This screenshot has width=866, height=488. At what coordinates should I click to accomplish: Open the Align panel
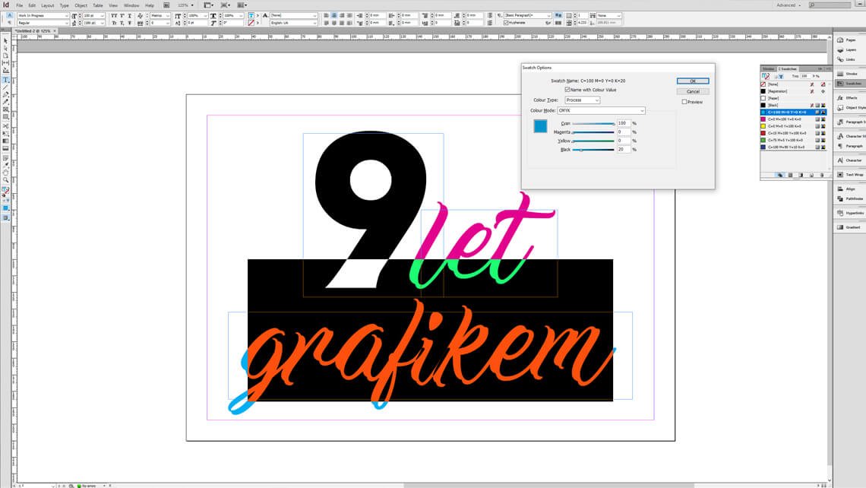(x=850, y=189)
